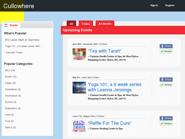The image size is (185, 139).
Task: Click the Upcoming Events heading
Action: (x=78, y=30)
